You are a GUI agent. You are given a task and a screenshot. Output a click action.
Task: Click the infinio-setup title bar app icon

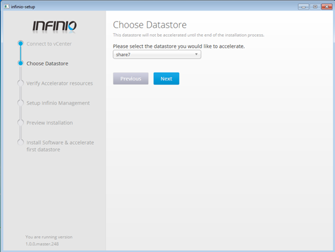pyautogui.click(x=6, y=6)
